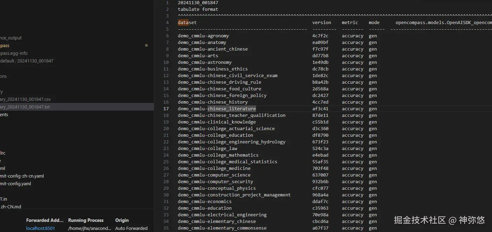This screenshot has width=492, height=232.
Task: Click demo_cmmlu-computer_security dataset name
Action: click(216, 181)
